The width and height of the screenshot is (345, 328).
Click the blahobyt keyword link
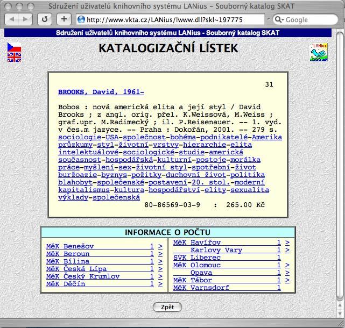point(75,182)
